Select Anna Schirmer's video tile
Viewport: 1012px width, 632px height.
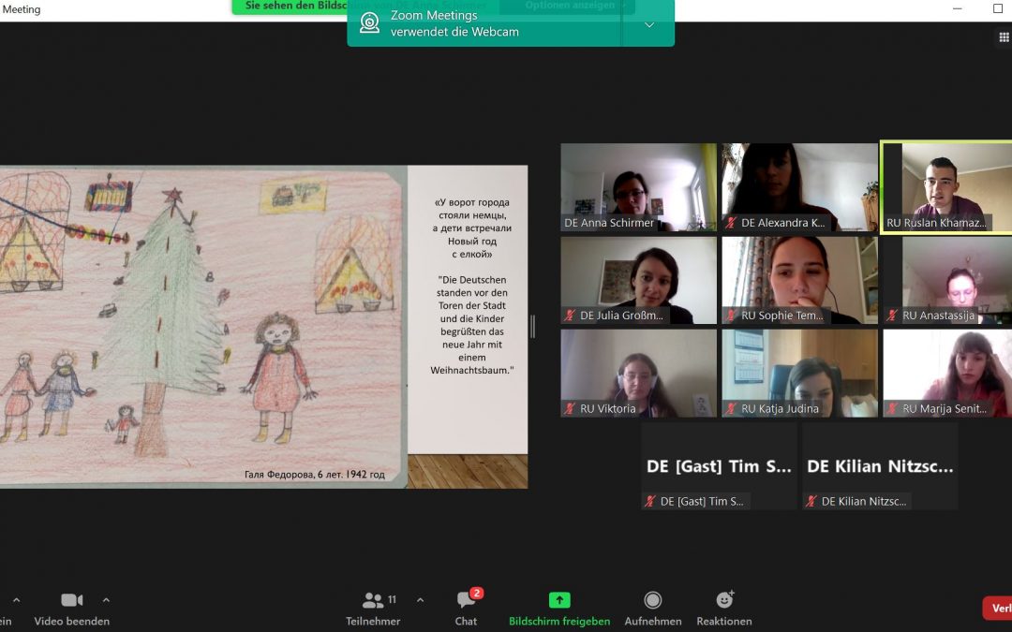[638, 186]
